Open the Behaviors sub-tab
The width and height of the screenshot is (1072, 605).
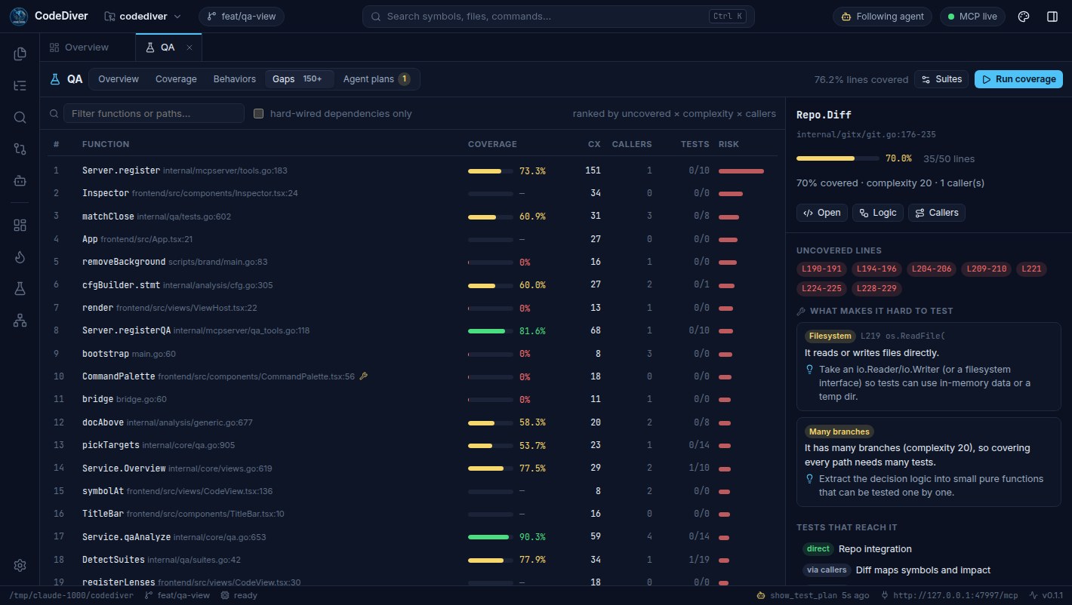point(234,79)
